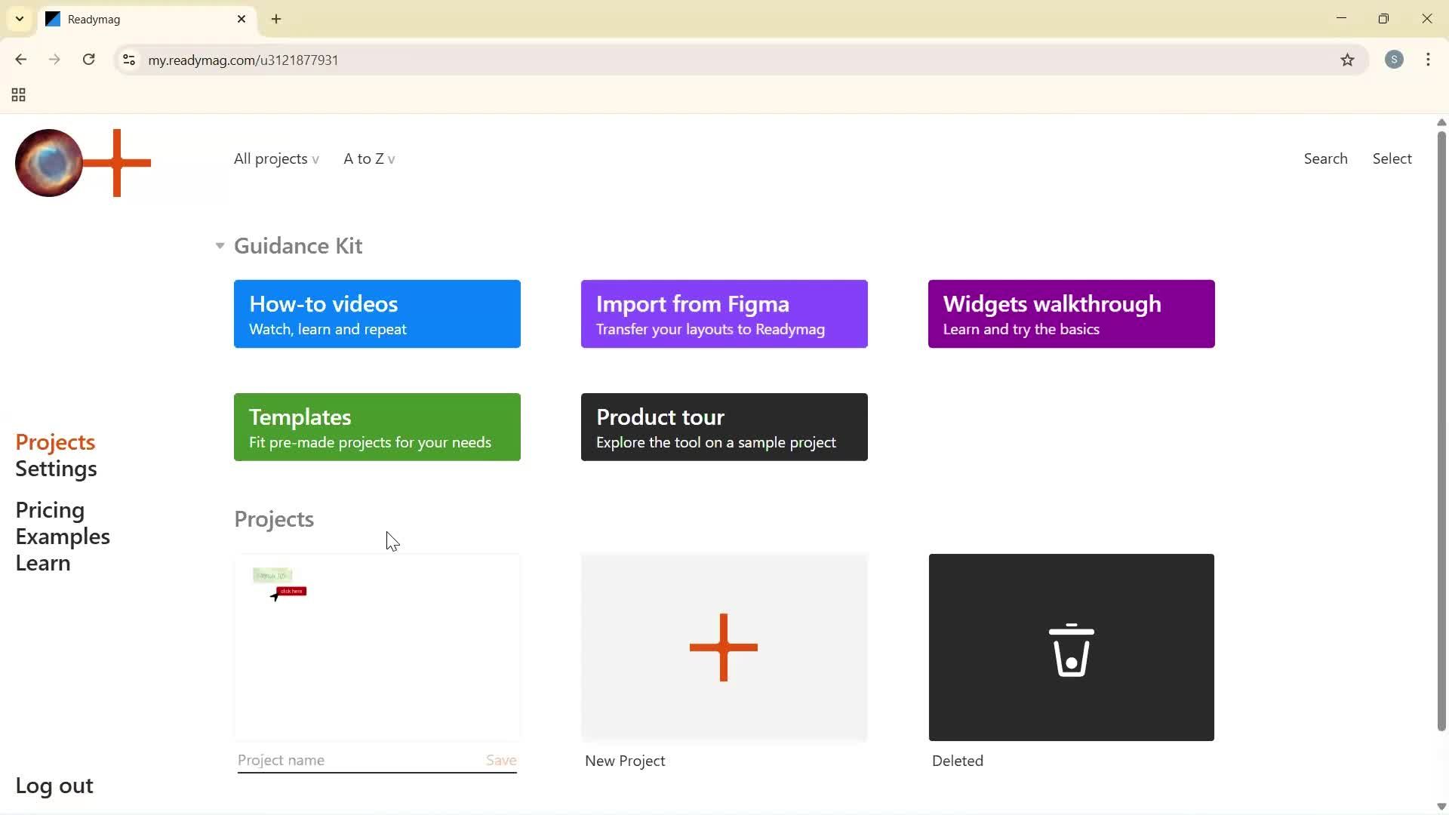Open the first project thumbnail
This screenshot has height=815, width=1449.
coord(377,647)
